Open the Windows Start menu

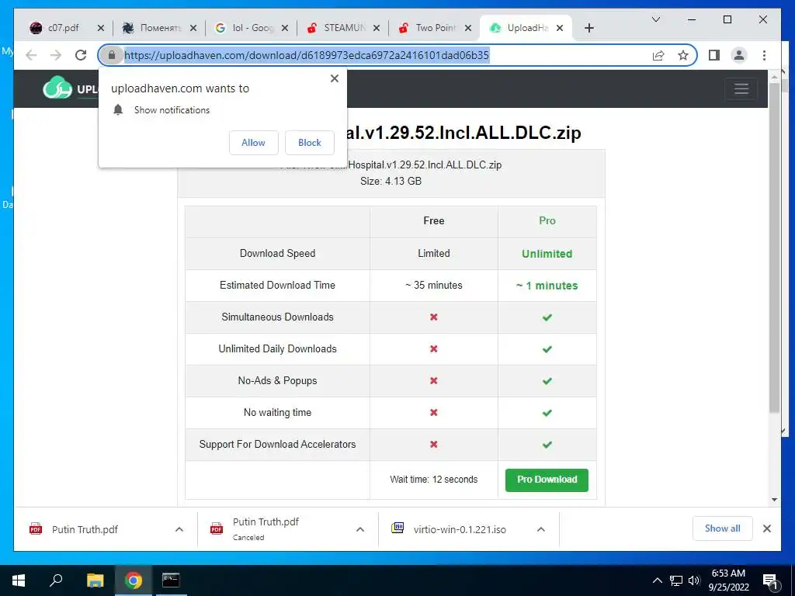19,580
